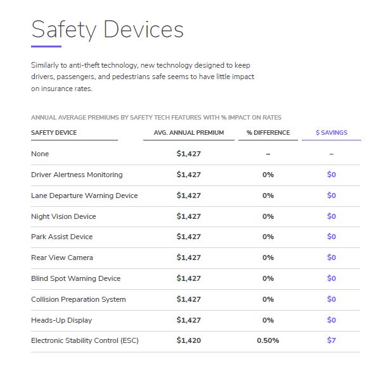This screenshot has height=379, width=374.
Task: Select the None row label
Action: point(40,154)
